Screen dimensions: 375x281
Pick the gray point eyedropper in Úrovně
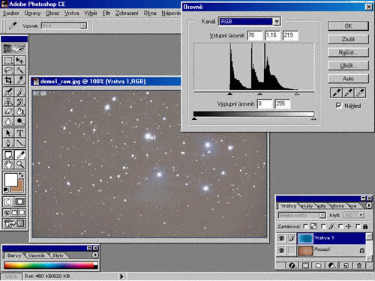click(x=348, y=93)
